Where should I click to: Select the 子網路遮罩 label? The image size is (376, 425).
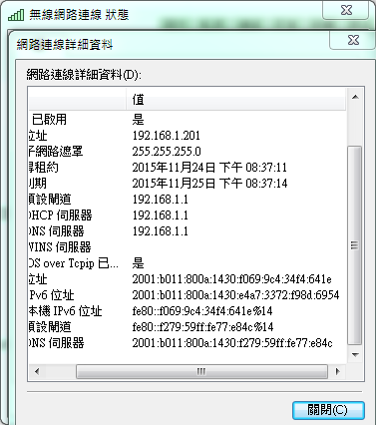pyautogui.click(x=56, y=152)
